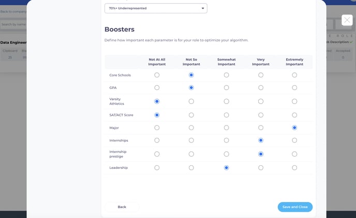Set Core Schools to Extremely Important

click(294, 75)
